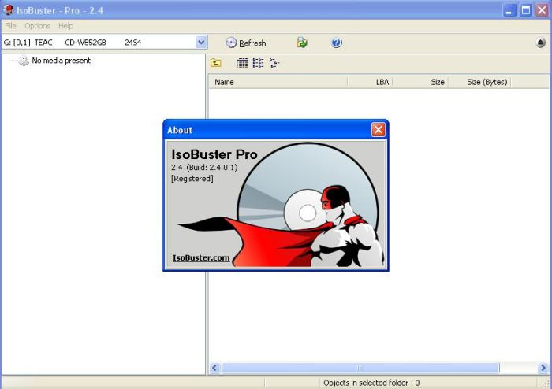Image resolution: width=552 pixels, height=389 pixels.
Task: Click the [Registered] text in About dialog
Action: click(x=192, y=179)
